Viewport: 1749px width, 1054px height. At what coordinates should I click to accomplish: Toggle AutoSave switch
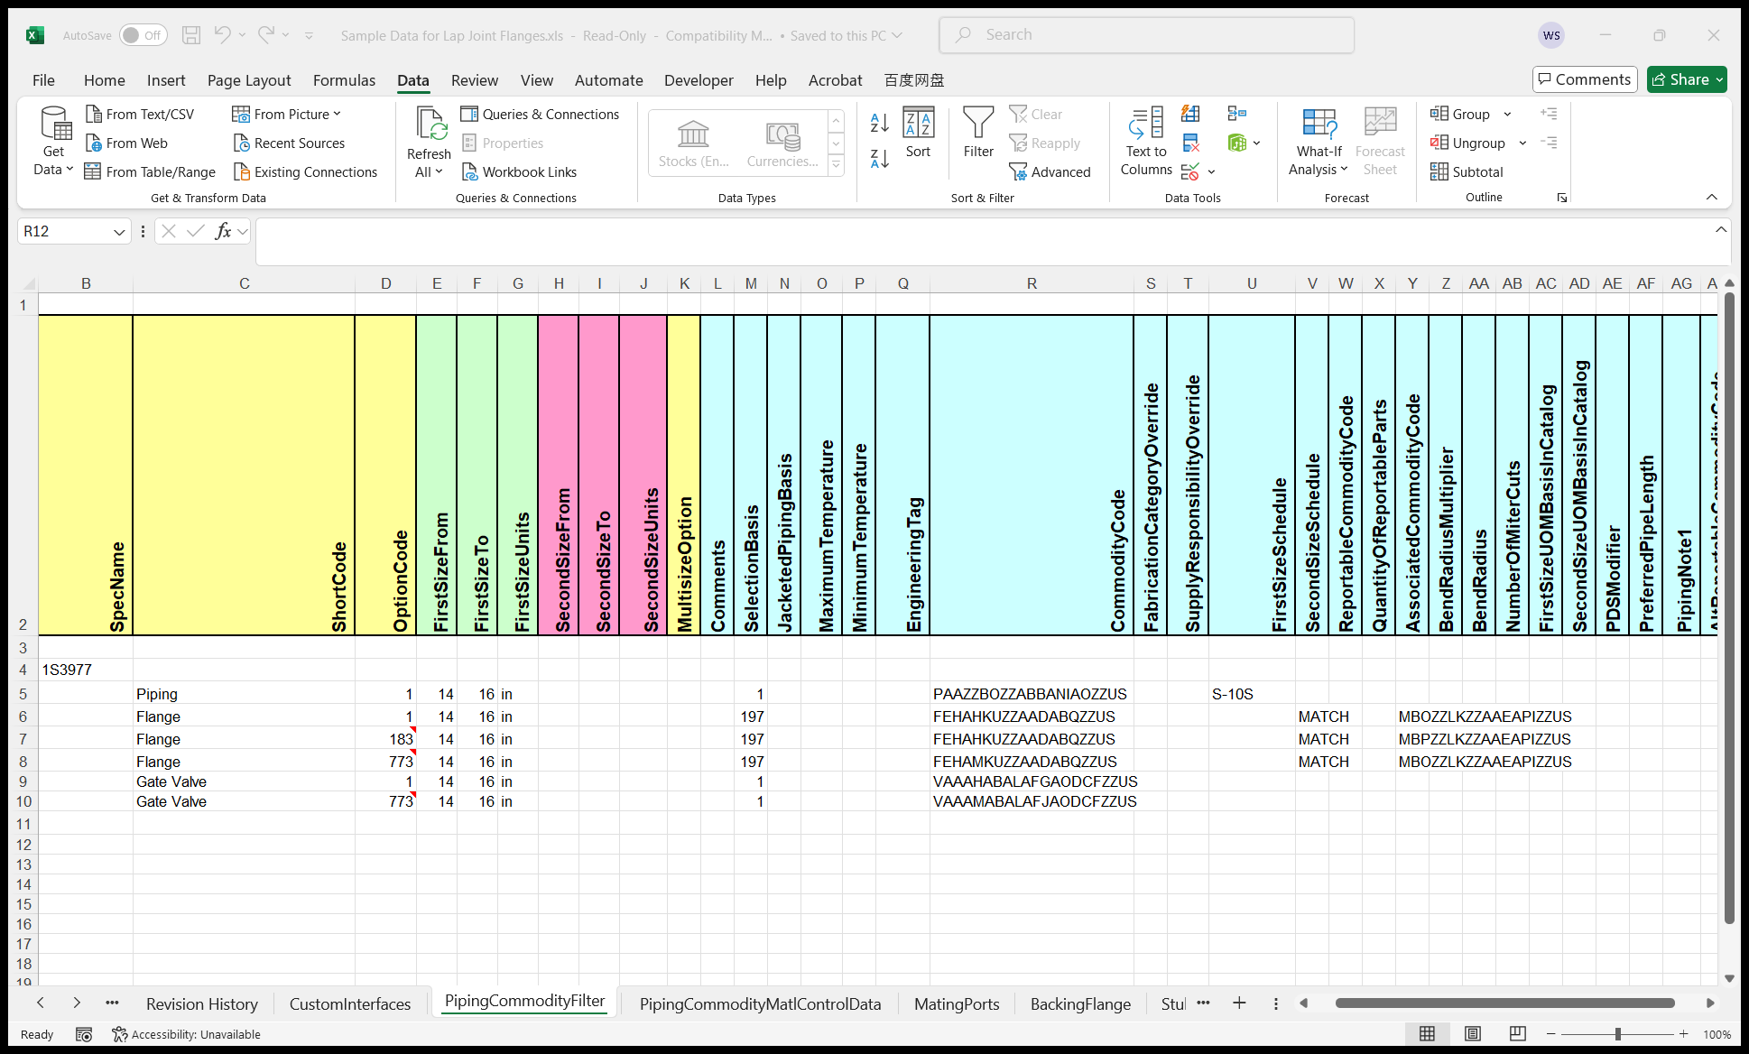(x=143, y=35)
